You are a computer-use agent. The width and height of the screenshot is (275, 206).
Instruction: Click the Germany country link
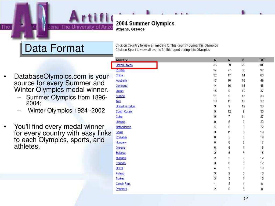[x=122, y=86]
